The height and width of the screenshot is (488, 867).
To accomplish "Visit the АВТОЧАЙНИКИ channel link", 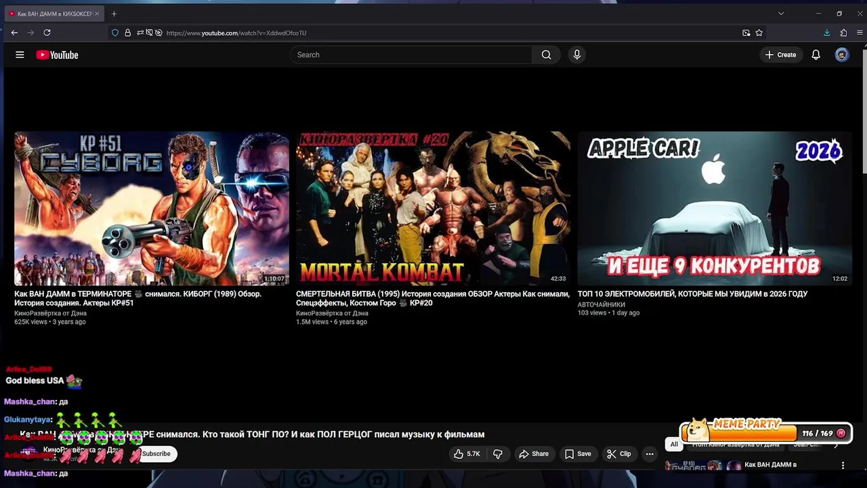I will [x=601, y=304].
